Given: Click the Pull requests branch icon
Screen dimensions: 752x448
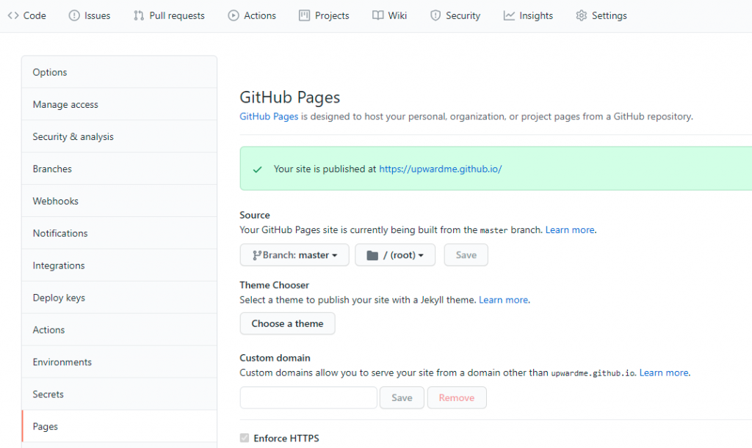Looking at the screenshot, I should [x=139, y=16].
